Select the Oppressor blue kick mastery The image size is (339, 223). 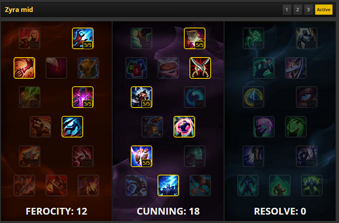coord(72,127)
